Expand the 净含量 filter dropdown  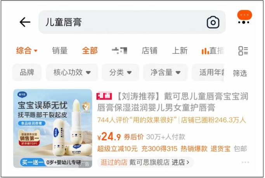tap(165, 73)
